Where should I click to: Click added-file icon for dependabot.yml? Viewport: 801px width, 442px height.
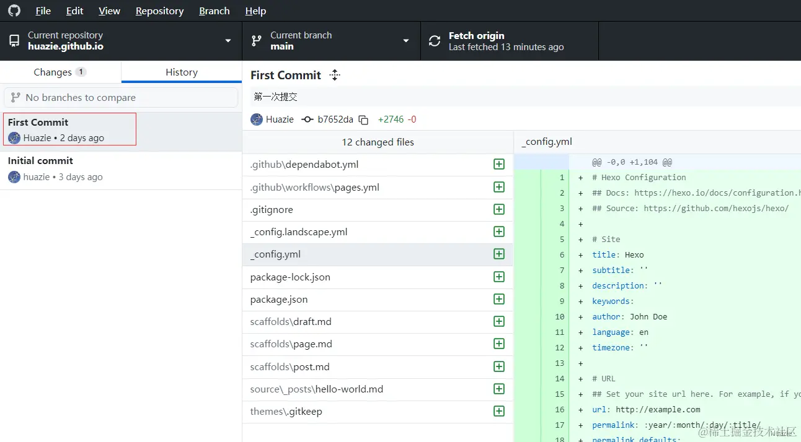pos(499,165)
